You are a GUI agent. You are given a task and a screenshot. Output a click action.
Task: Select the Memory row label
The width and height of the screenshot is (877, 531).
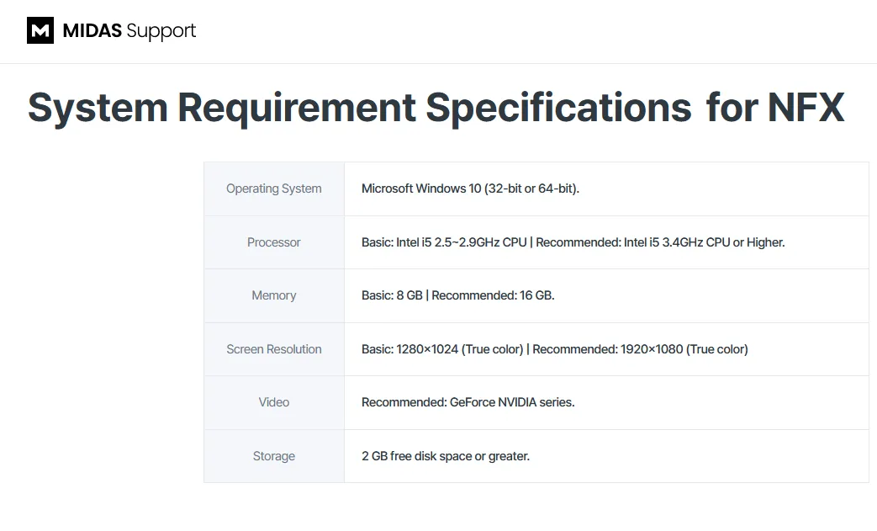click(273, 295)
